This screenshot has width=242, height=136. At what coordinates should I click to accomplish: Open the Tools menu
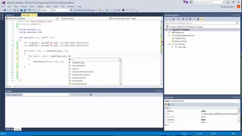[x=56, y=6]
